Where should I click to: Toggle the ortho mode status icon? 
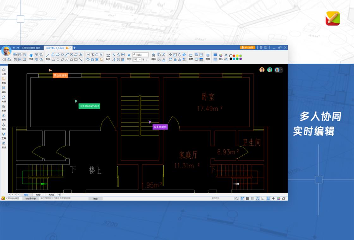click(x=263, y=199)
